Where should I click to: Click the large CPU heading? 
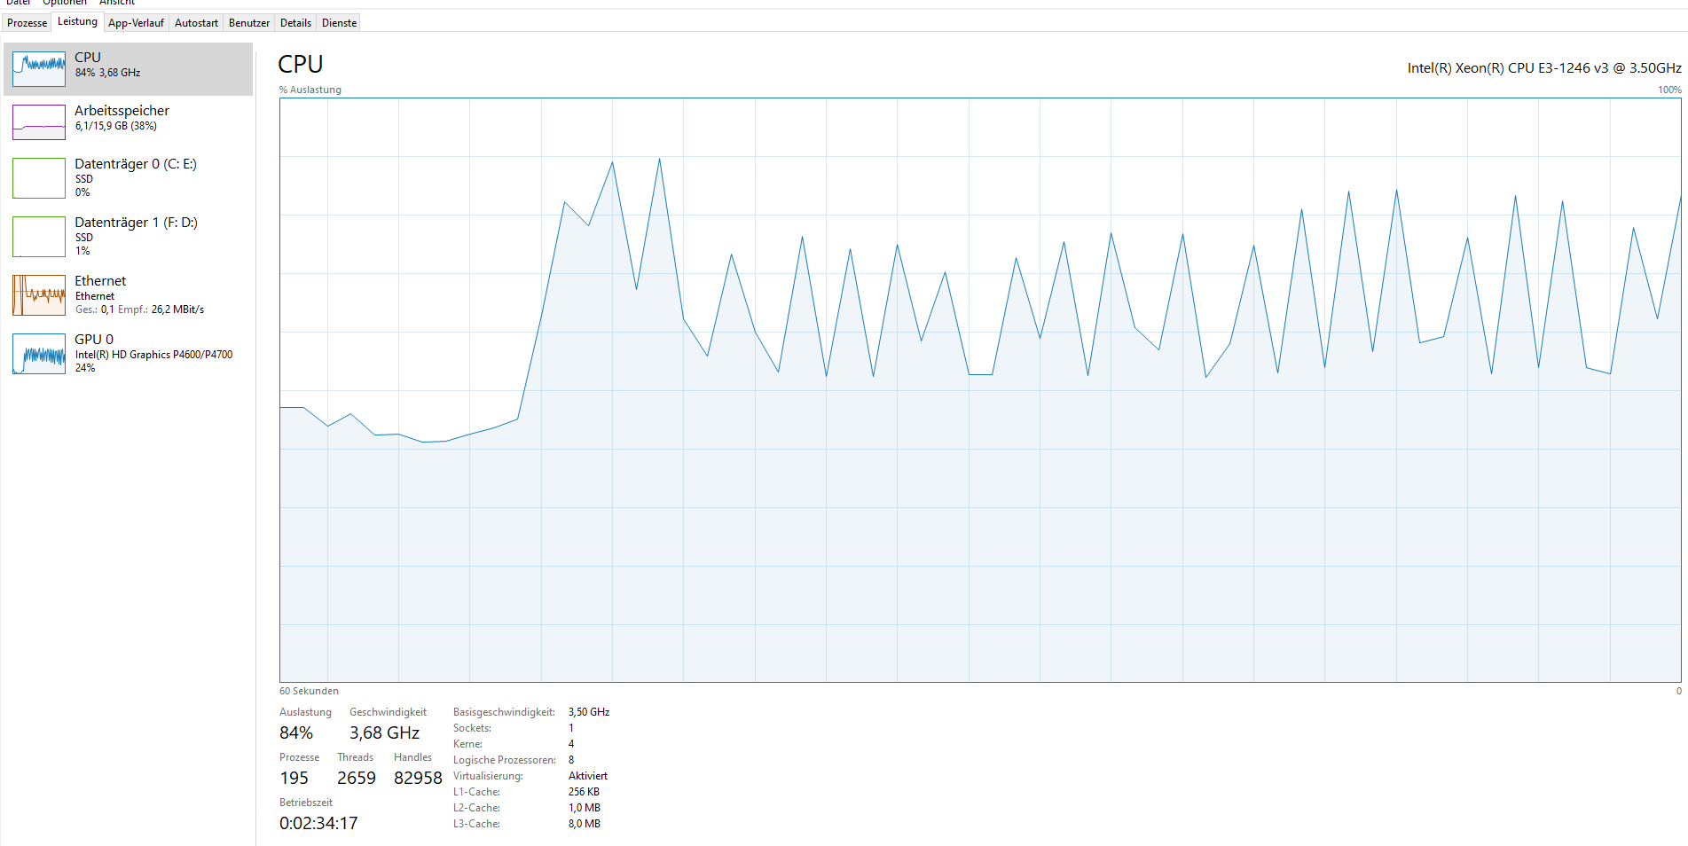301,64
